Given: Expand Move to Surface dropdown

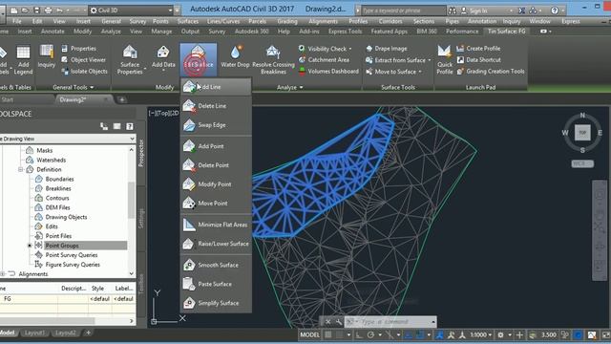Looking at the screenshot, I should (393, 72).
